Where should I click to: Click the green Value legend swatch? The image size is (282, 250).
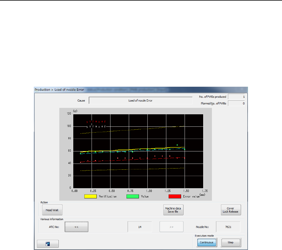[133, 196]
